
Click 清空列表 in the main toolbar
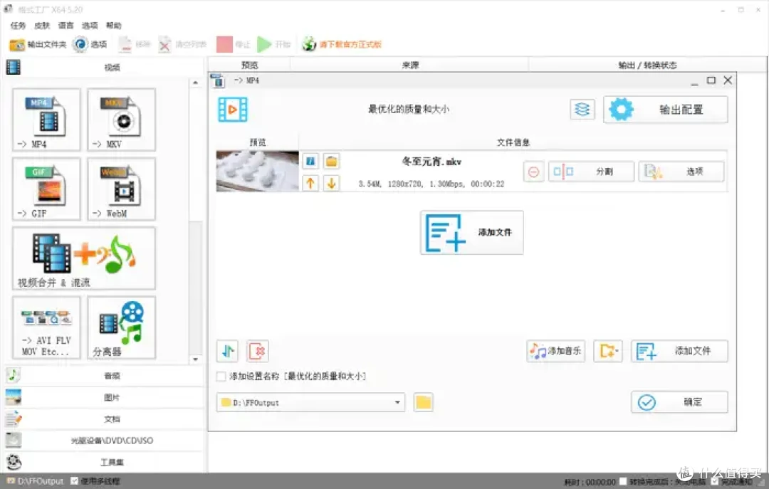tap(182, 45)
